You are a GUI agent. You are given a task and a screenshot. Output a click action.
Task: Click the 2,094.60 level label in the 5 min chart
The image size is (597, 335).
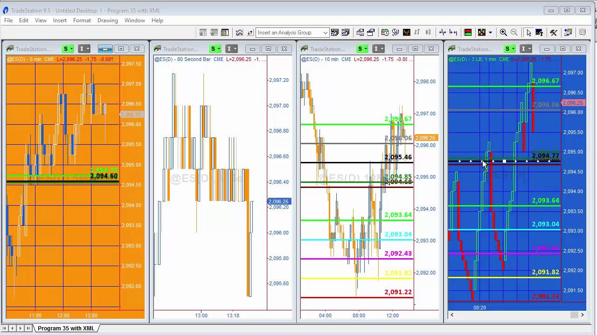[104, 176]
